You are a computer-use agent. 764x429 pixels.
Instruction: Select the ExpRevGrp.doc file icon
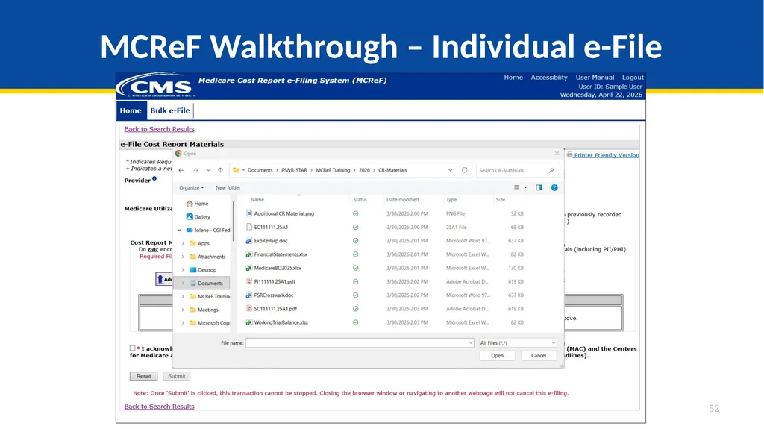click(x=249, y=241)
